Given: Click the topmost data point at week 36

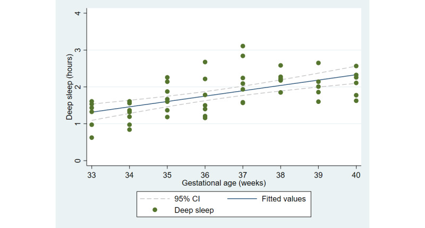Looking at the screenshot, I should 205,62.
